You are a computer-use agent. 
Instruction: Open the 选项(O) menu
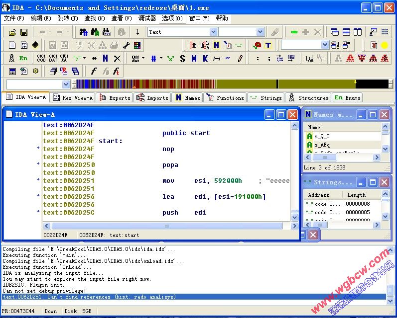(172, 18)
